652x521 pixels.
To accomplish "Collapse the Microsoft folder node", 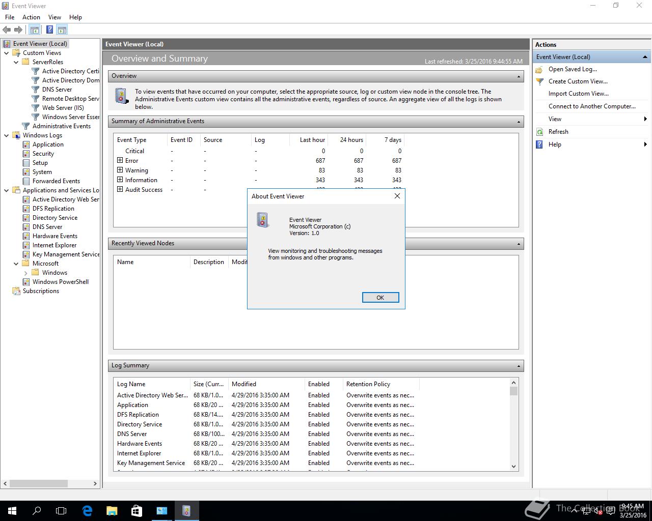I will (x=16, y=264).
